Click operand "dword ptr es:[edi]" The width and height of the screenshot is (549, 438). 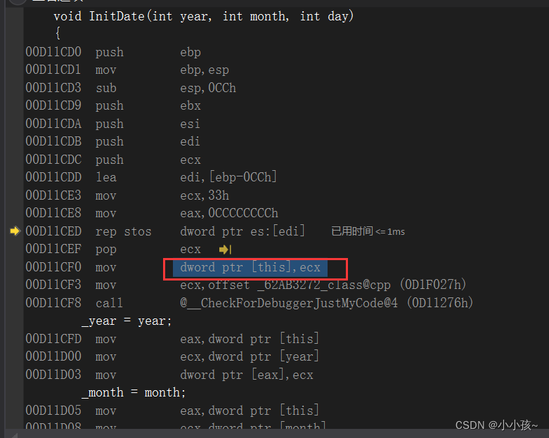pos(243,231)
